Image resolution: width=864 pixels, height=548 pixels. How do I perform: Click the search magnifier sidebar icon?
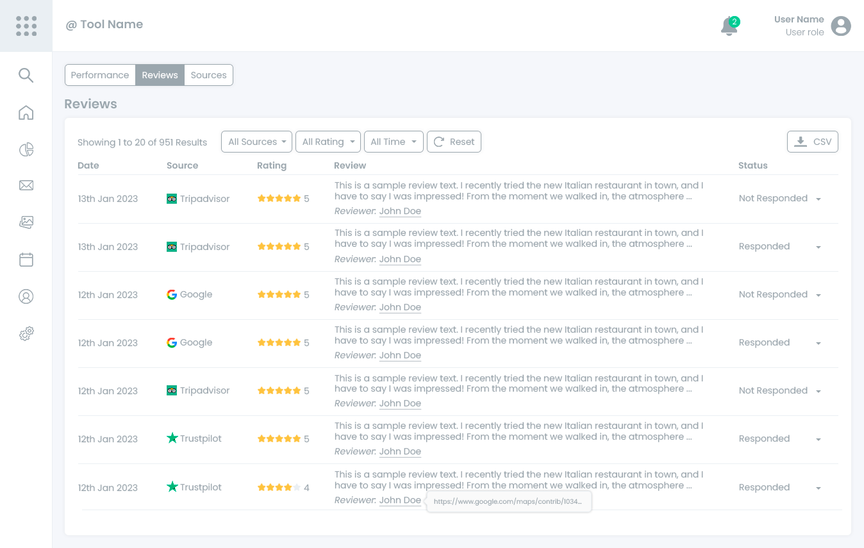coord(26,75)
